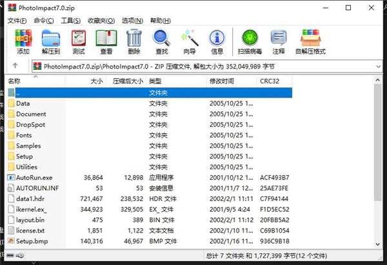Launch the Wizard (向导) wand icon

point(190,38)
